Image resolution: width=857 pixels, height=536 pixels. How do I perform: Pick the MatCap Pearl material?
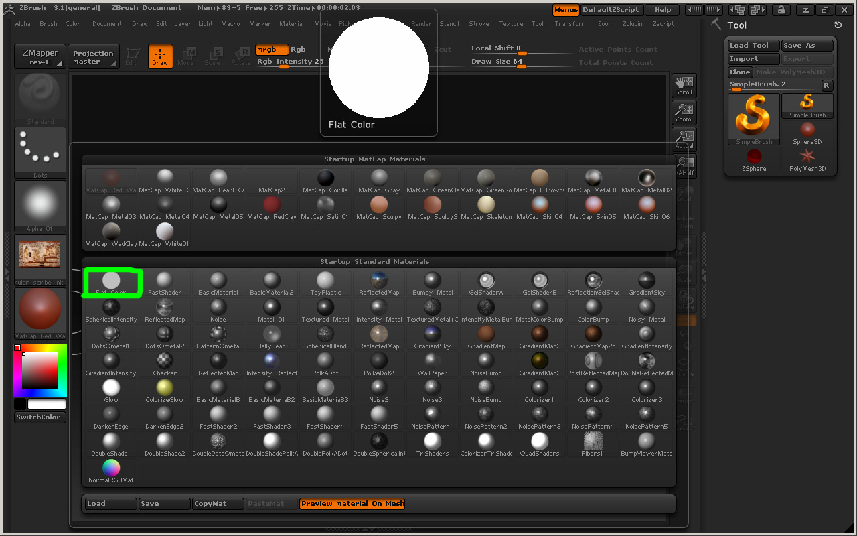click(218, 181)
